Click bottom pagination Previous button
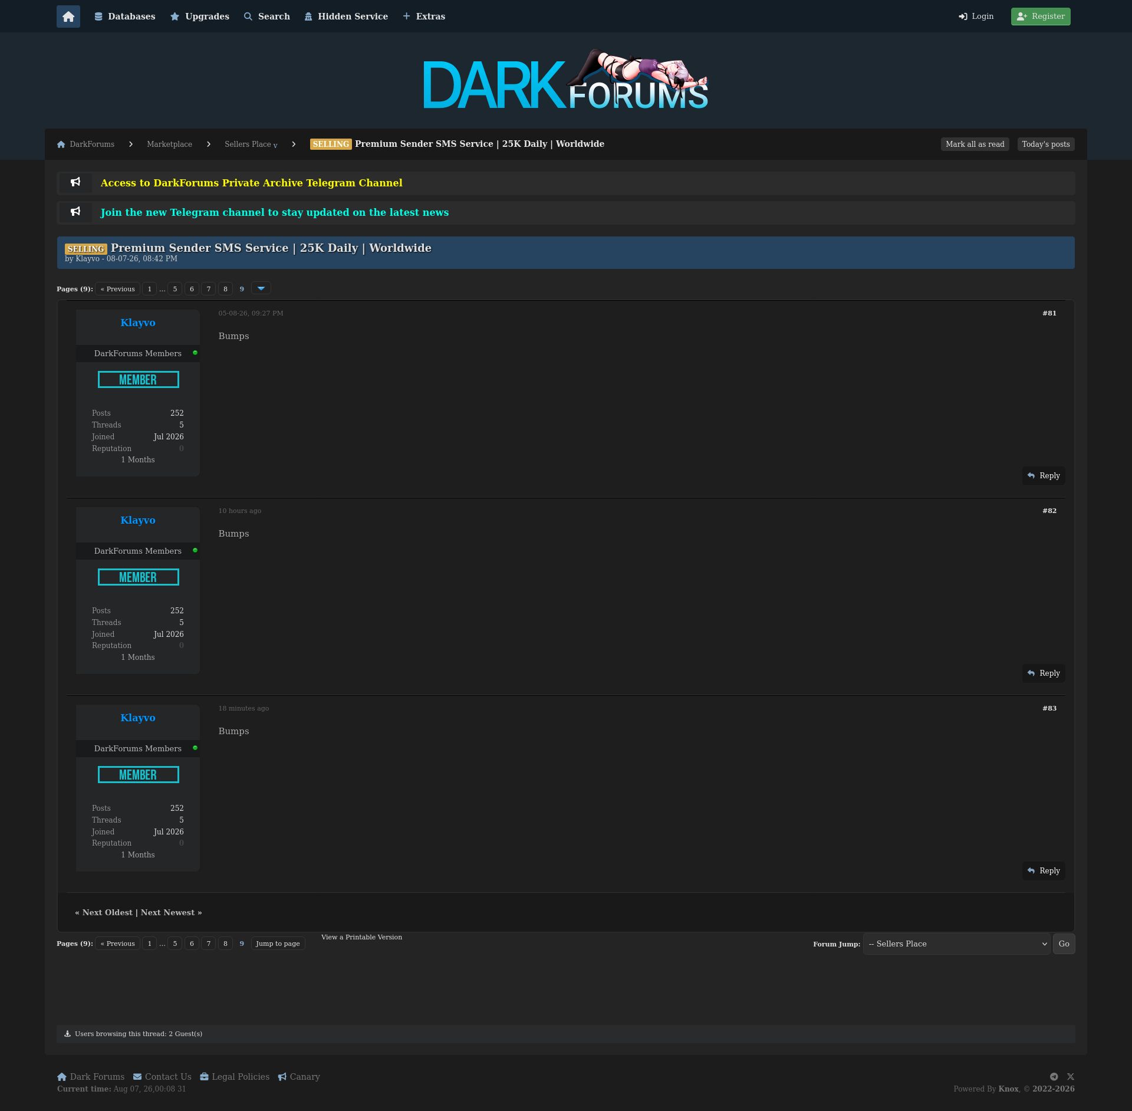The height and width of the screenshot is (1111, 1132). point(117,944)
